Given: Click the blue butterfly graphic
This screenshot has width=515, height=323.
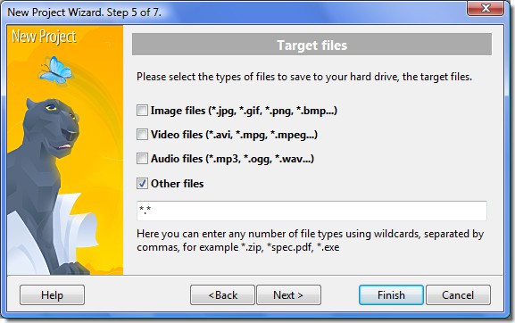Looking at the screenshot, I should tap(56, 70).
